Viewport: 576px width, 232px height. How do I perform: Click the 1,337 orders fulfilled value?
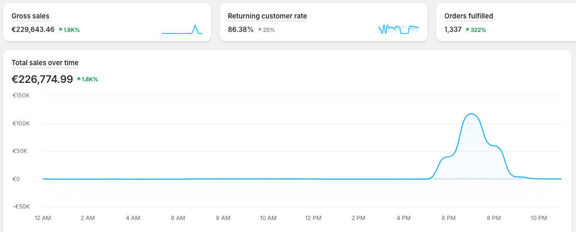(453, 30)
